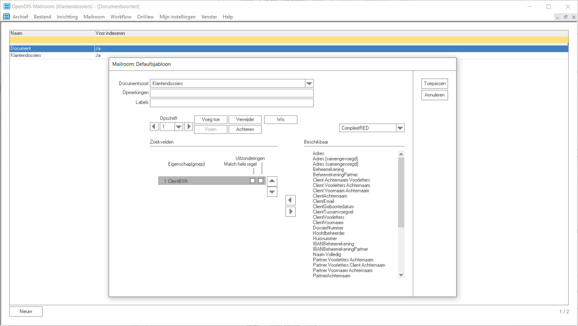
Task: Select 'Naam Volledig' in the Beschikbaar list
Action: click(327, 254)
